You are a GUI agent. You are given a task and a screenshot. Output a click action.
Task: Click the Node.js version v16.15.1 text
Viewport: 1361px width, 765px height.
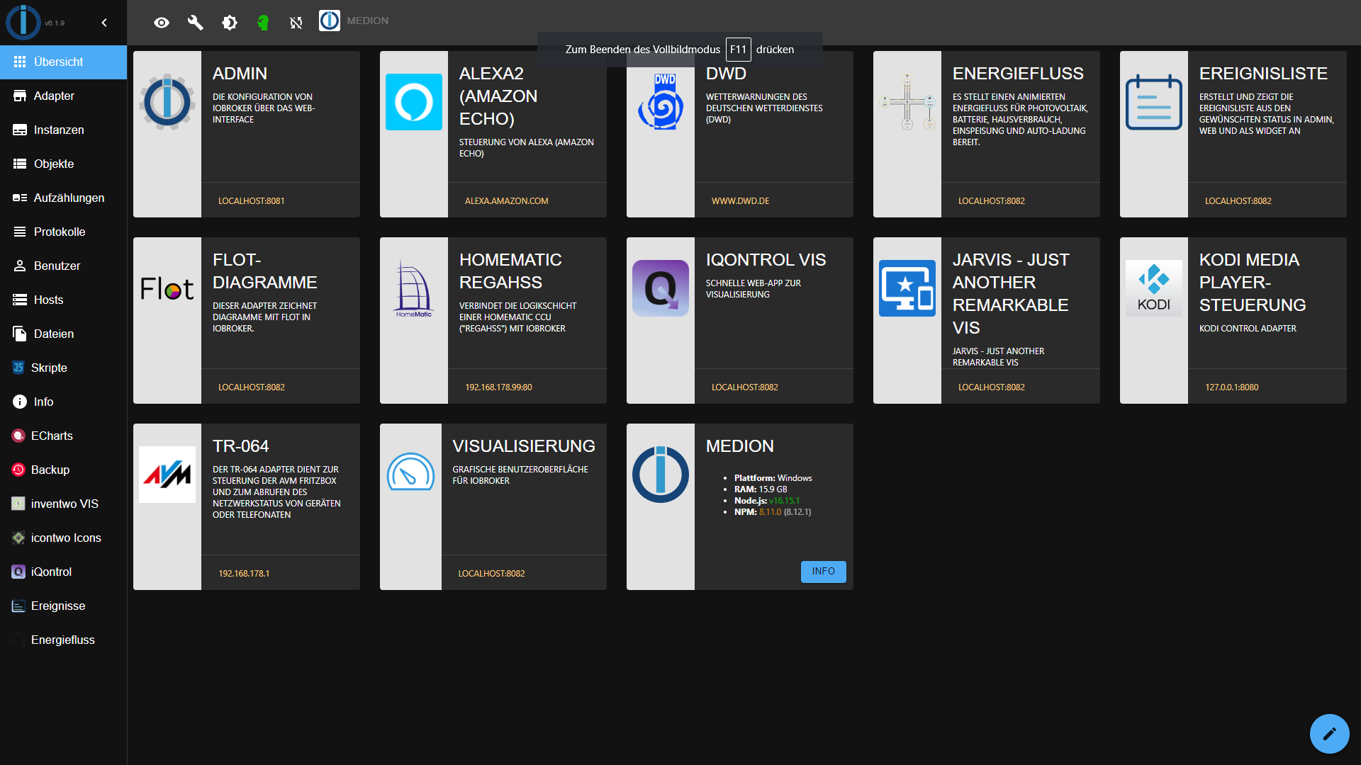784,501
